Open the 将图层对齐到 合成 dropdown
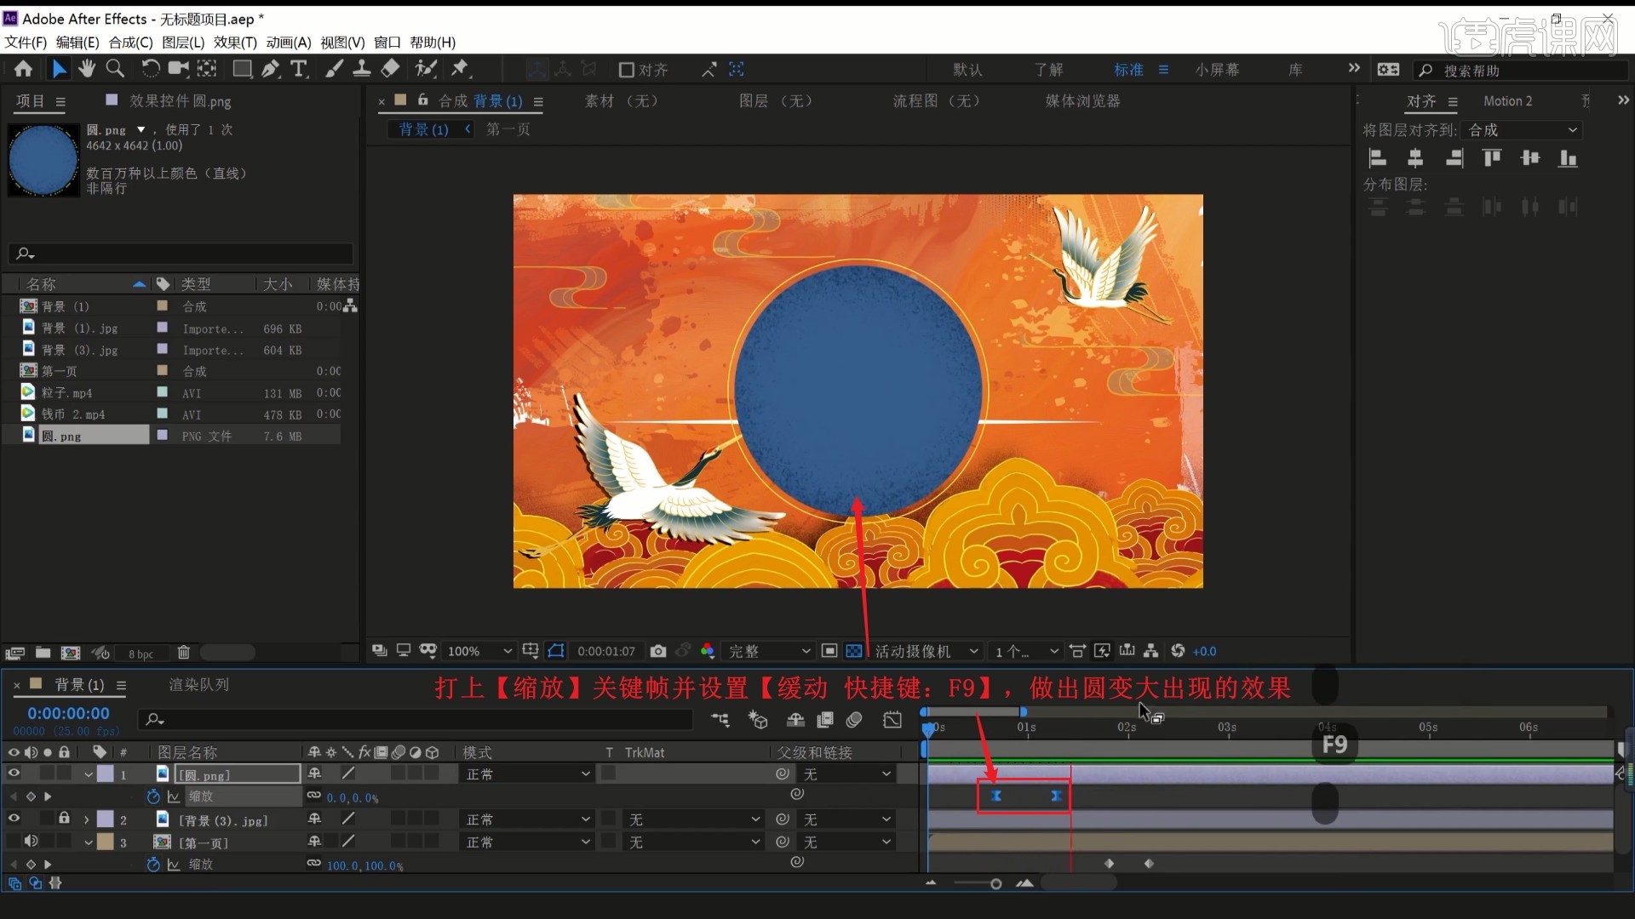Screen dimensions: 1635x919 click(x=1522, y=130)
